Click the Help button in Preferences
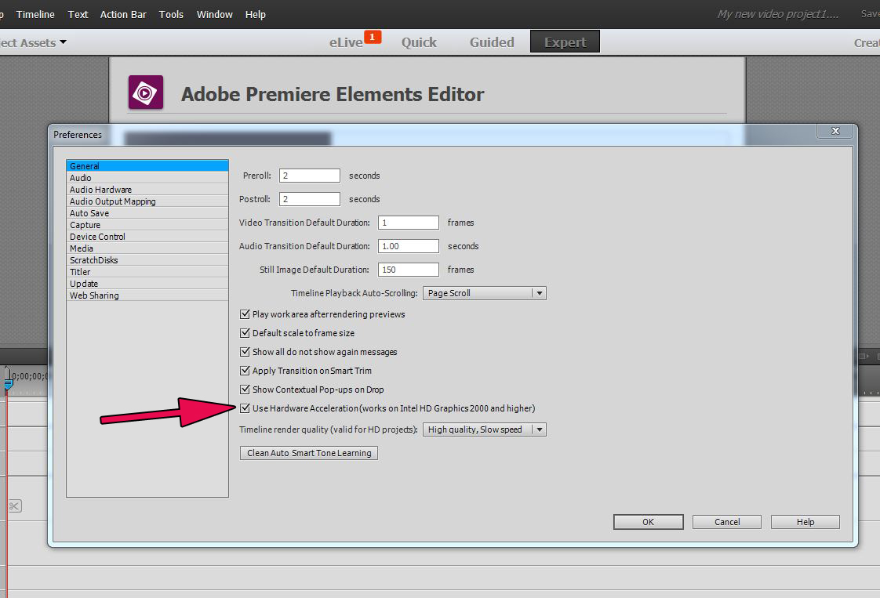The image size is (880, 598). coord(805,522)
